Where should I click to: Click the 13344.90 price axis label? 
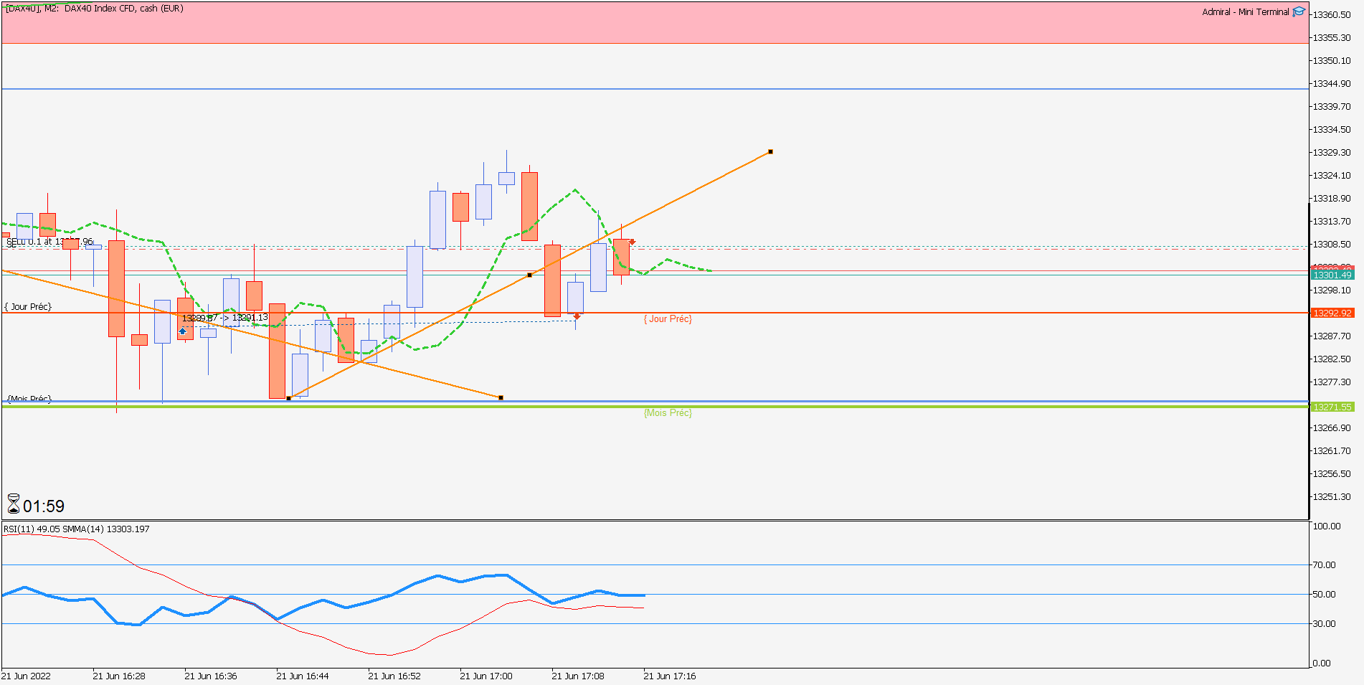point(1332,83)
